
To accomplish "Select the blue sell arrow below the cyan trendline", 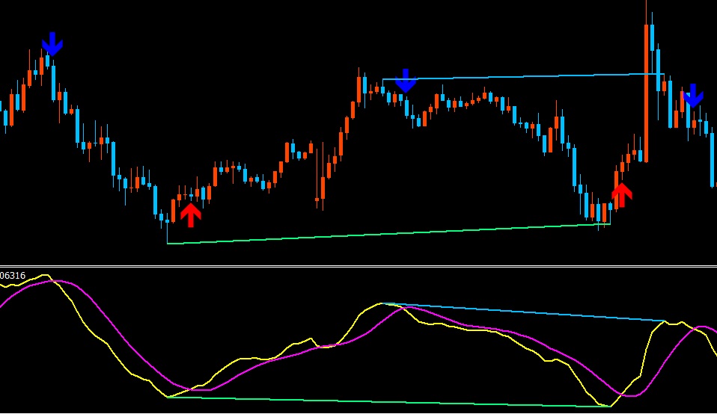I will click(x=406, y=81).
